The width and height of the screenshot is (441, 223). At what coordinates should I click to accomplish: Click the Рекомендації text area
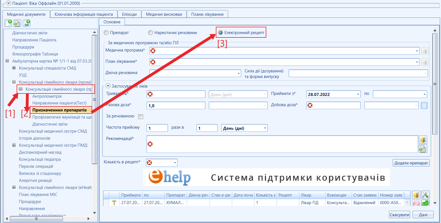282,144
